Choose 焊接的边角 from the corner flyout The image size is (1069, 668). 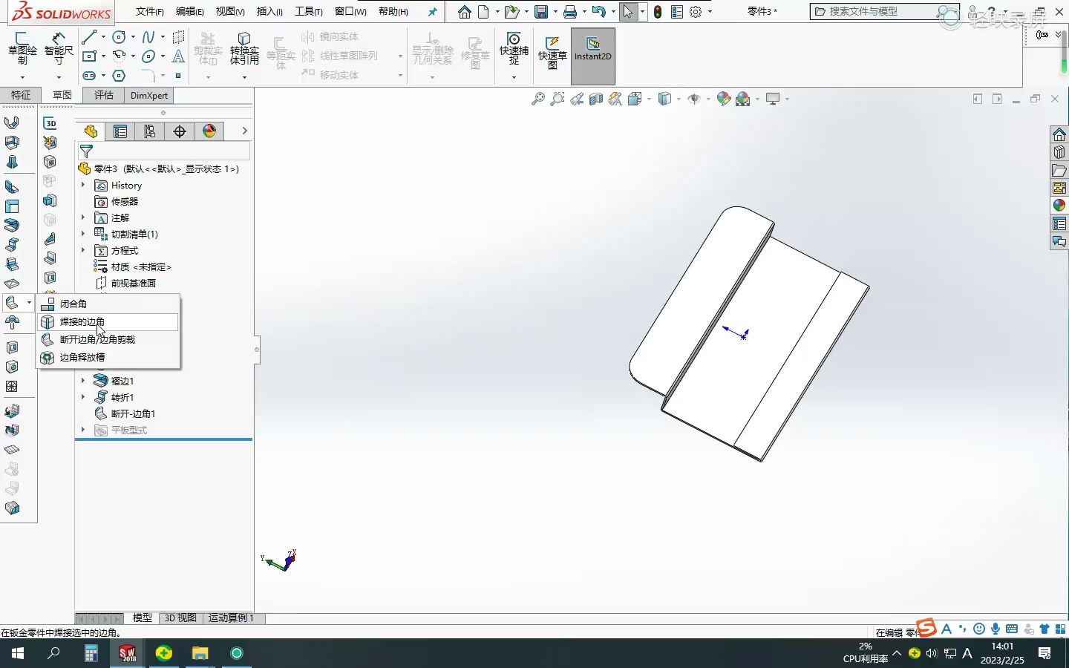(82, 322)
